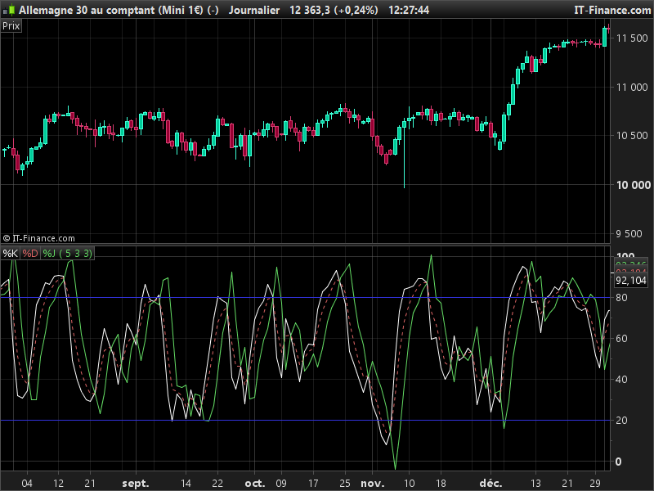This screenshot has height=491, width=654.
Task: Click the © IT-Finance.com watermark
Action: (x=38, y=238)
